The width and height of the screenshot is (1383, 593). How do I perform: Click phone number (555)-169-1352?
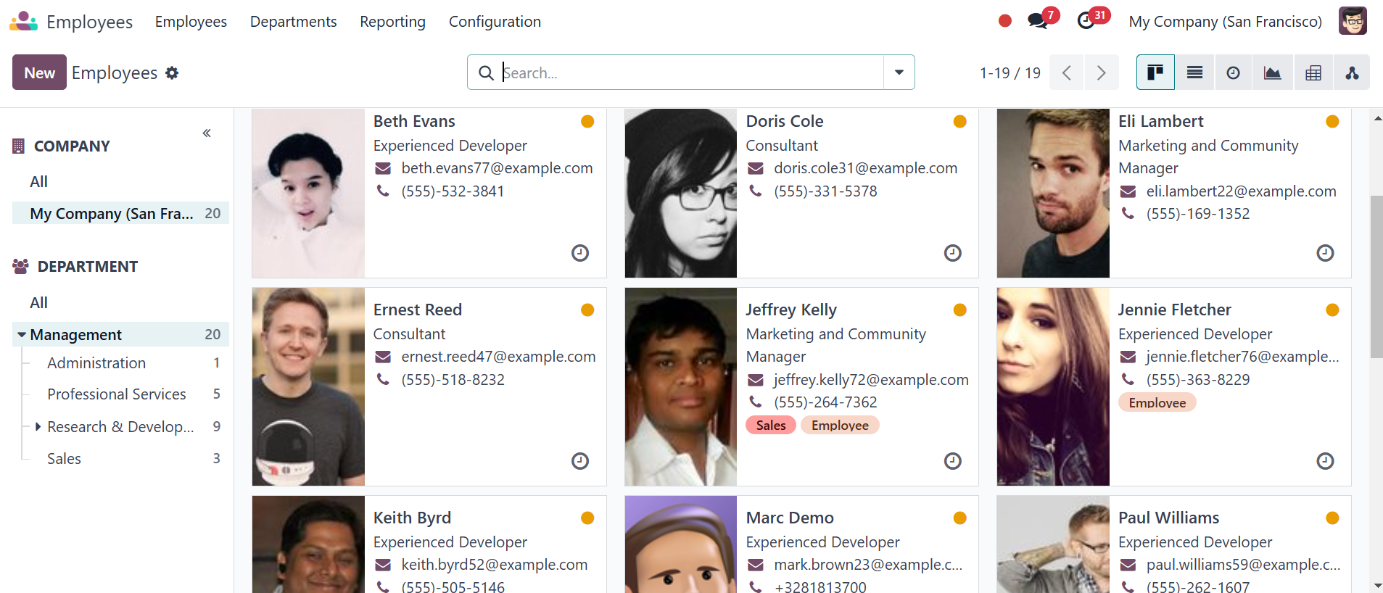(x=1198, y=214)
